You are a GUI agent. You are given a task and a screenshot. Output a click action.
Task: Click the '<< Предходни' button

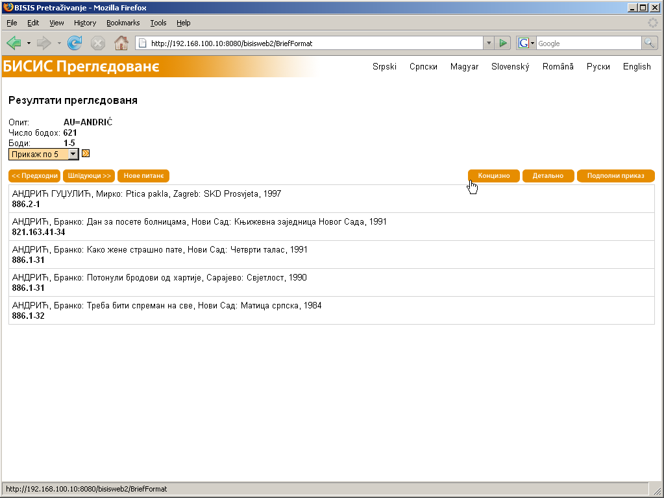(x=34, y=176)
